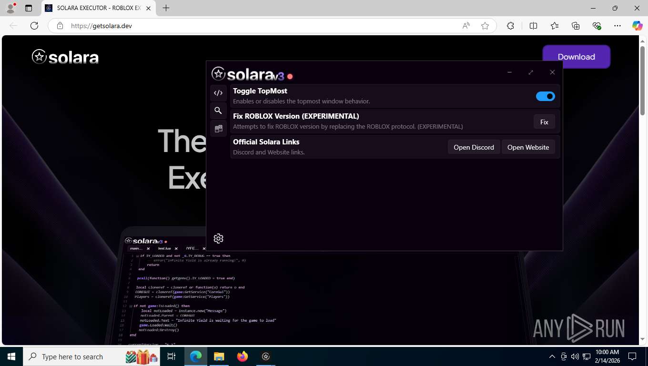Click the purple Download button on webpage
The width and height of the screenshot is (648, 366).
tap(576, 57)
